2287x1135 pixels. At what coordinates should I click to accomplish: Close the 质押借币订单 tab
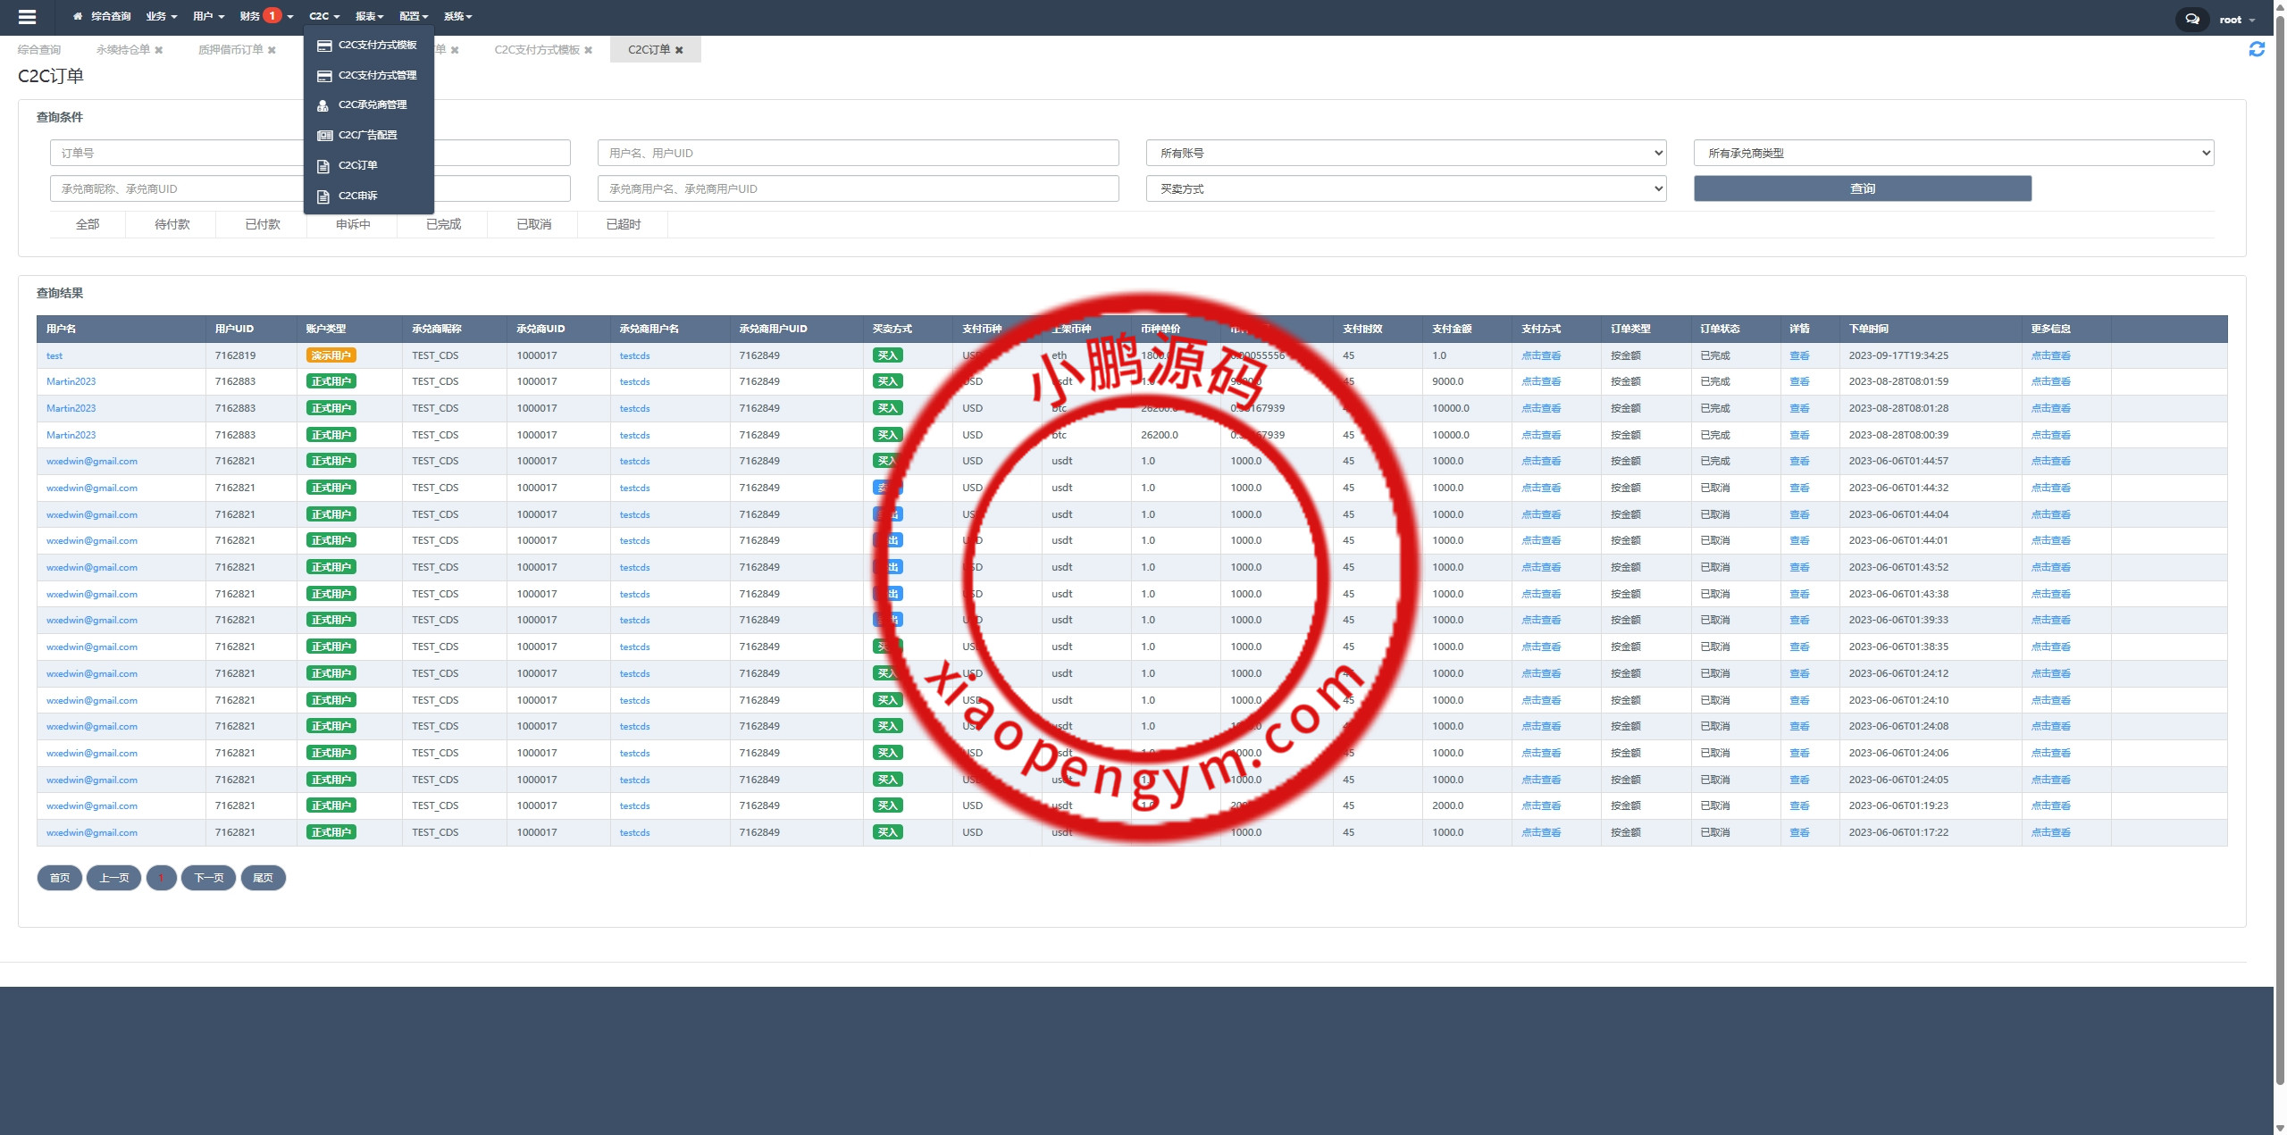coord(272,50)
